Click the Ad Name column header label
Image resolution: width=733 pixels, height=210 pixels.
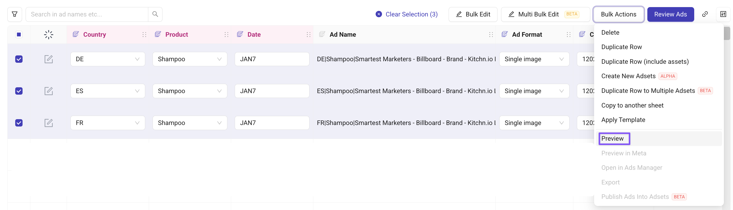pyautogui.click(x=343, y=34)
